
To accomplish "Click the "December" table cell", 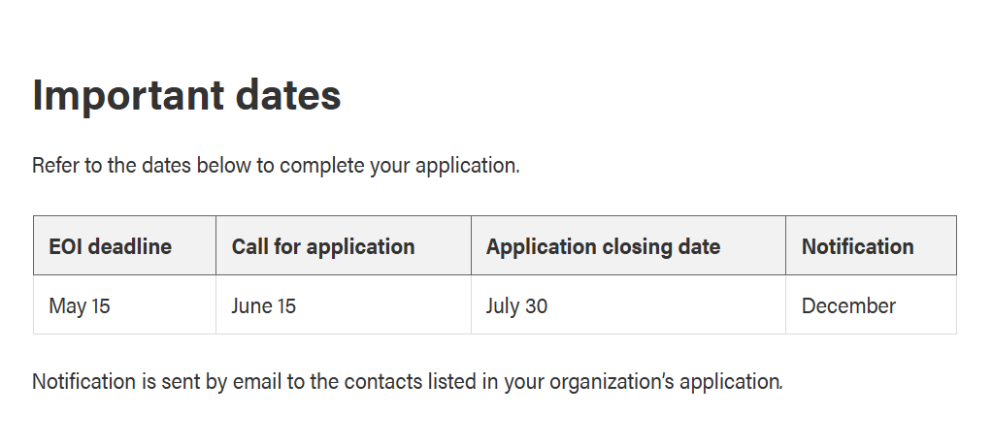I will 848,306.
